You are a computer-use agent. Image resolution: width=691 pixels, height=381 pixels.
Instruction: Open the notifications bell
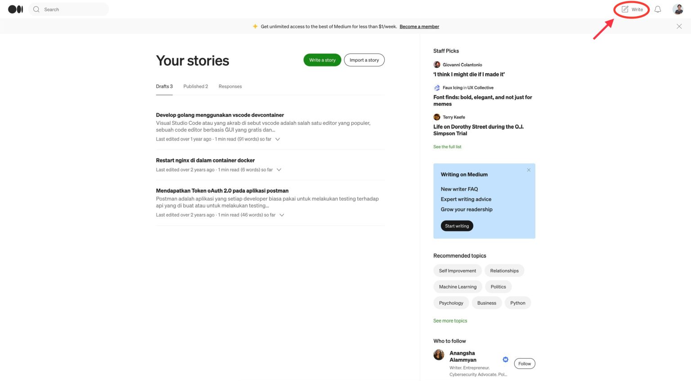coord(658,9)
